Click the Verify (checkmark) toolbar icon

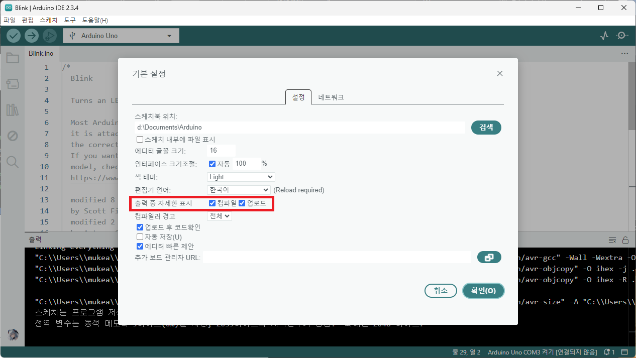14,36
